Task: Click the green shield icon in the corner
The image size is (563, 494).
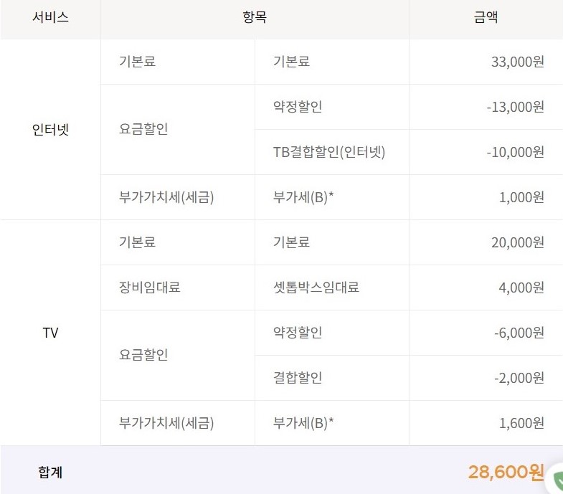Action: pyautogui.click(x=558, y=478)
